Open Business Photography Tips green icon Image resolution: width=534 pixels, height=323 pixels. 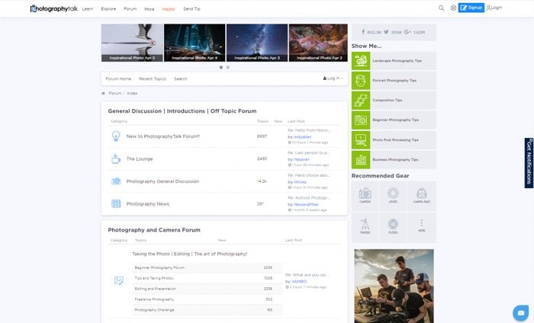click(x=361, y=159)
